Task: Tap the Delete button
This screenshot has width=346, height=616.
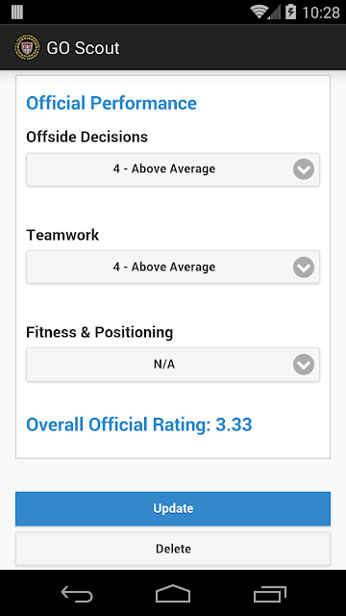Action: coord(173,549)
